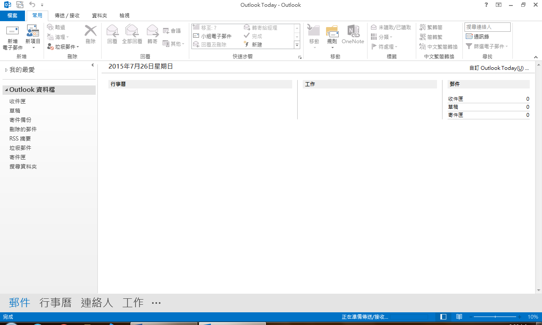The height and width of the screenshot is (325, 542).
Task: Click the Ribbon Display Options icon
Action: click(498, 5)
